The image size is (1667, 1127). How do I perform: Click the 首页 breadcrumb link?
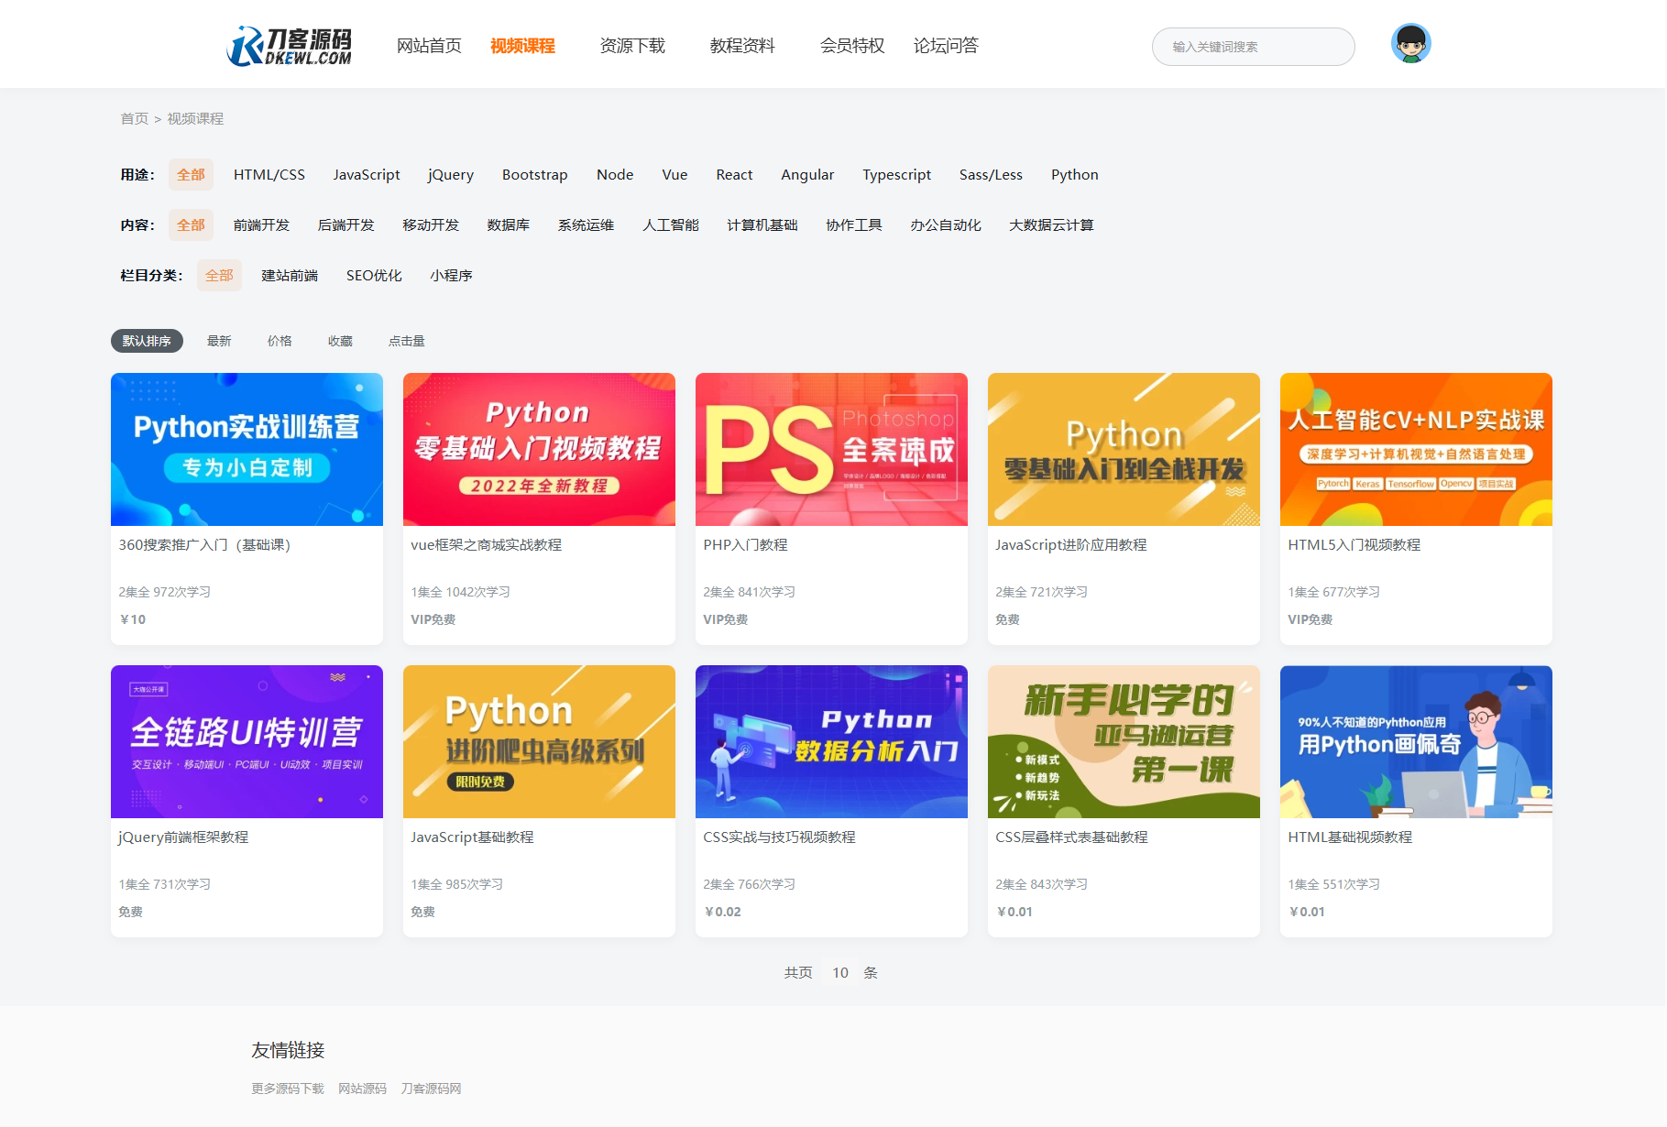[135, 118]
